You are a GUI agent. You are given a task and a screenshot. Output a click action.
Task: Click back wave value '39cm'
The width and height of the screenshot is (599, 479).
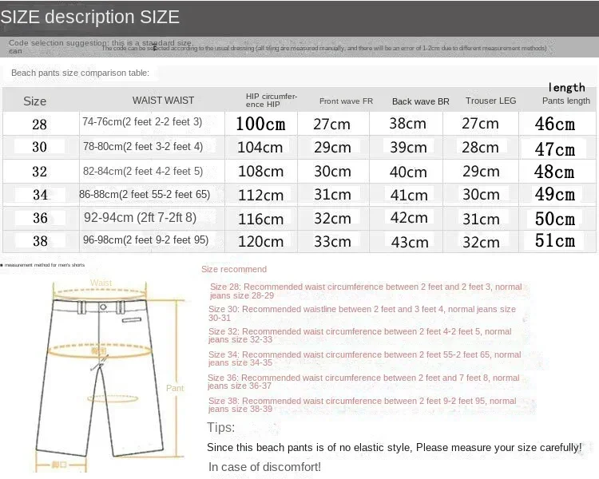(408, 148)
